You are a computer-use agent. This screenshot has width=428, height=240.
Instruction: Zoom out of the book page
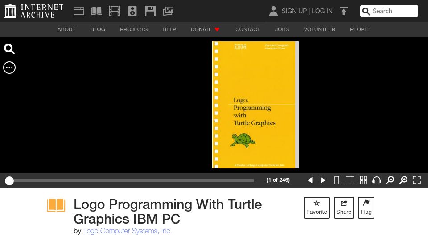tap(390, 180)
